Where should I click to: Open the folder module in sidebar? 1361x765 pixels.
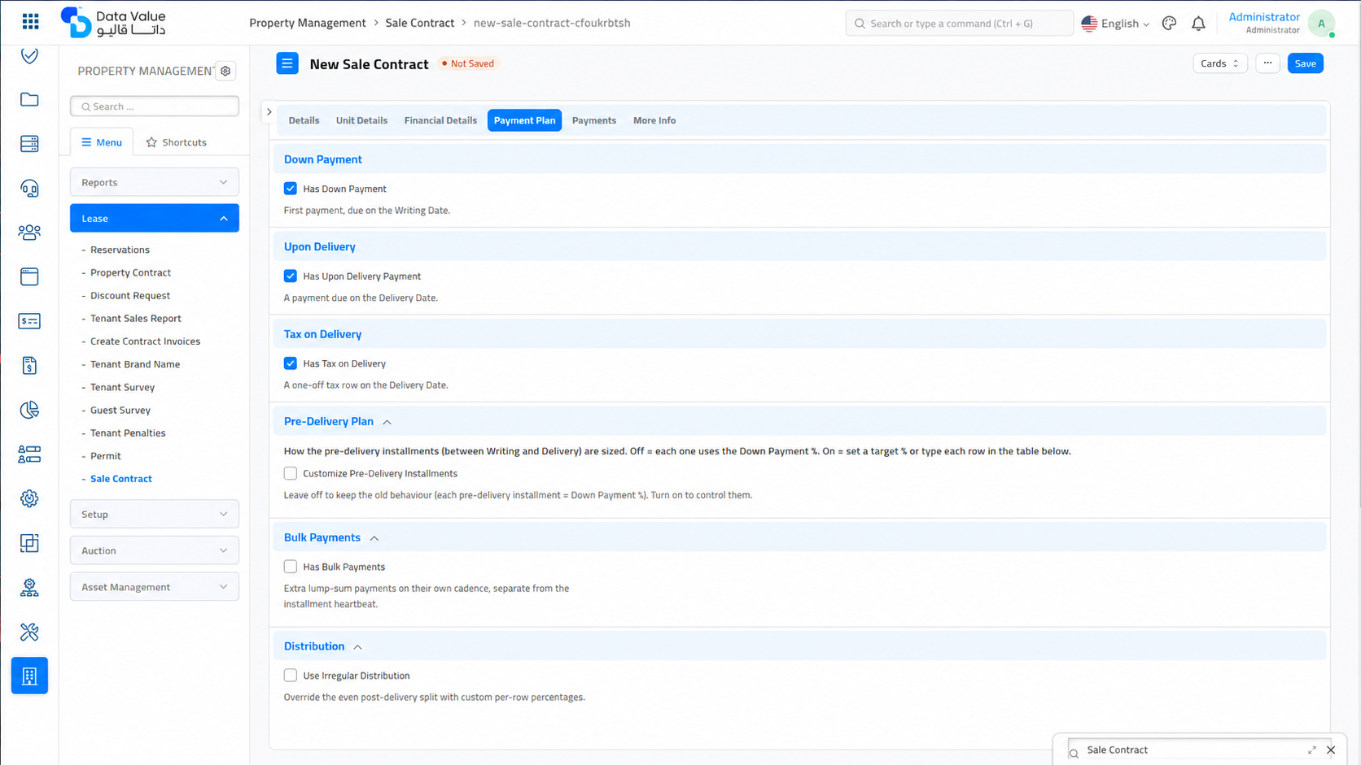click(x=29, y=99)
